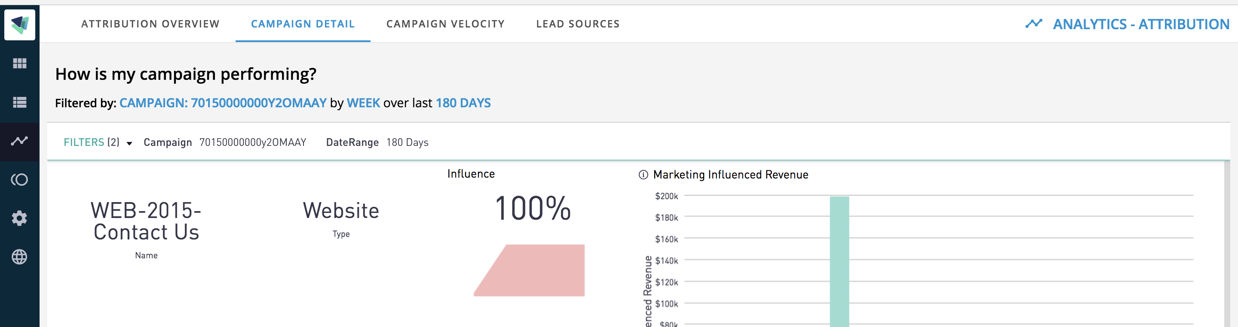
Task: Select the Campaign Detail tab
Action: pos(303,24)
